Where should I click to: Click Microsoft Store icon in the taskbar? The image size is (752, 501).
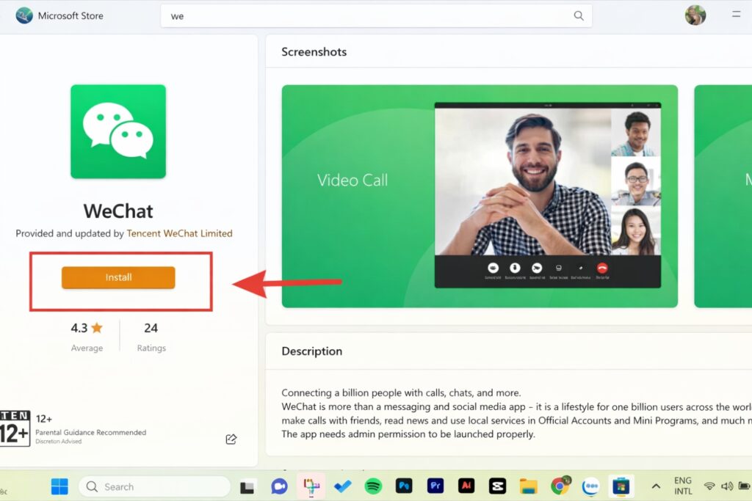pos(621,486)
